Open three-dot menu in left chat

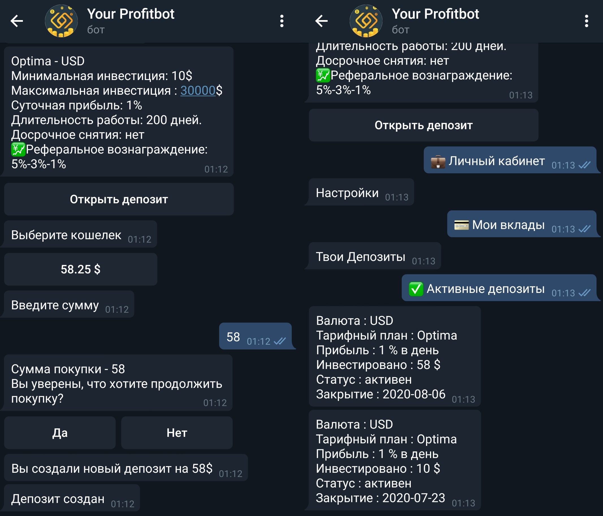pos(281,21)
